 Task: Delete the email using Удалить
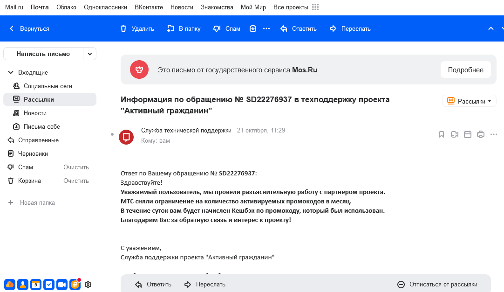pyautogui.click(x=137, y=28)
